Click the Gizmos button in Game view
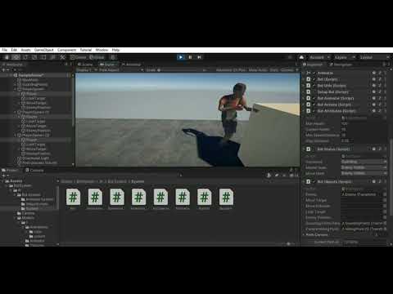Image resolution: width=393 pixels, height=294 pixels. [x=289, y=70]
